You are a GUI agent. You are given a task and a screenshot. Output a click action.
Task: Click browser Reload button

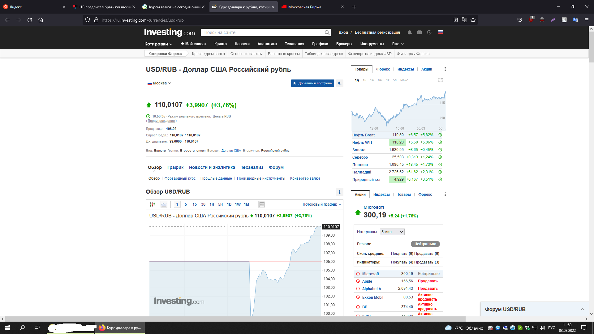pyautogui.click(x=30, y=20)
